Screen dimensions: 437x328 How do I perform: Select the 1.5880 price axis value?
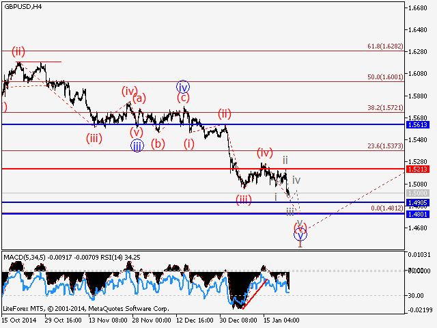click(x=417, y=96)
